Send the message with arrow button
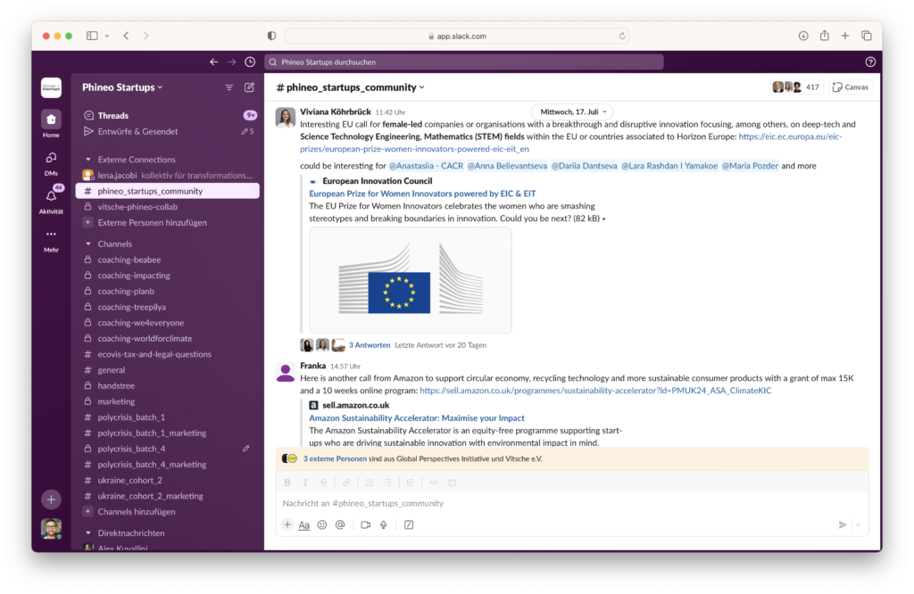 pos(843,524)
